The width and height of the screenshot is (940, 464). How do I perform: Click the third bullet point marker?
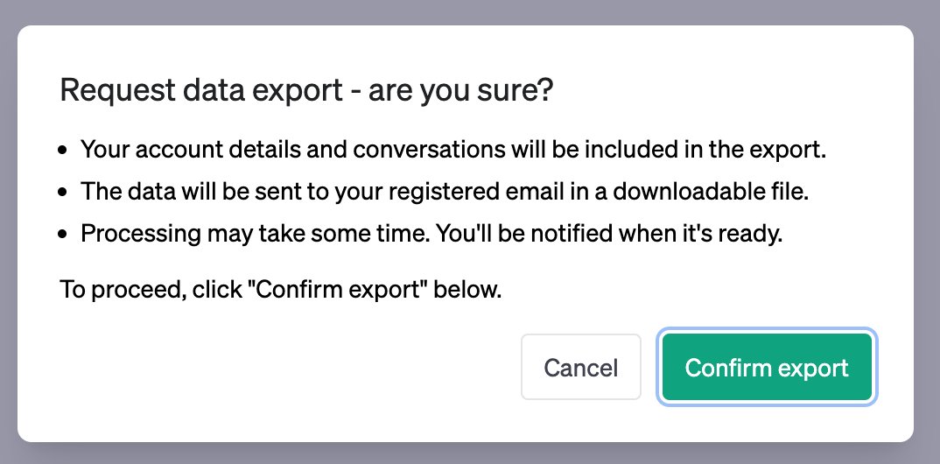(x=62, y=235)
